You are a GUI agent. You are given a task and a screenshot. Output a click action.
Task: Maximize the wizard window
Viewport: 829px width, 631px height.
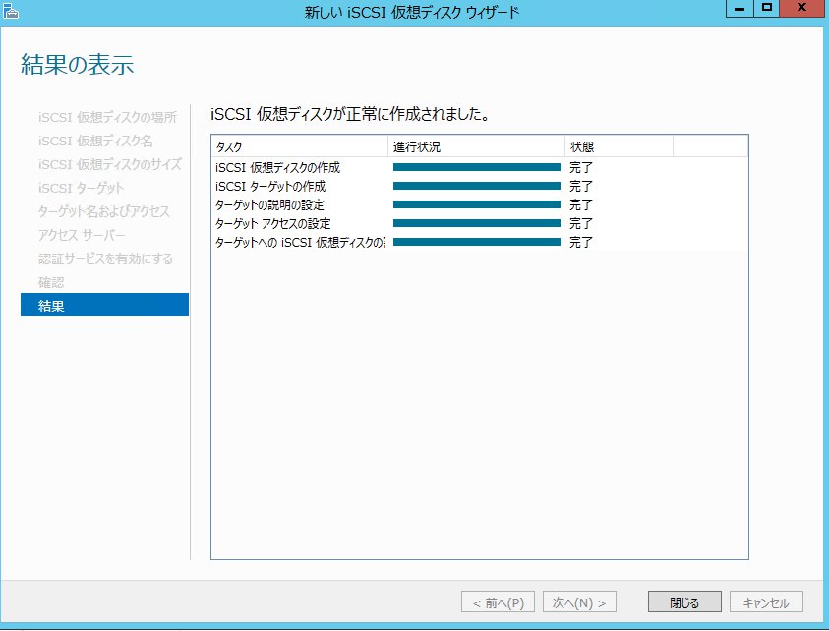(x=767, y=9)
